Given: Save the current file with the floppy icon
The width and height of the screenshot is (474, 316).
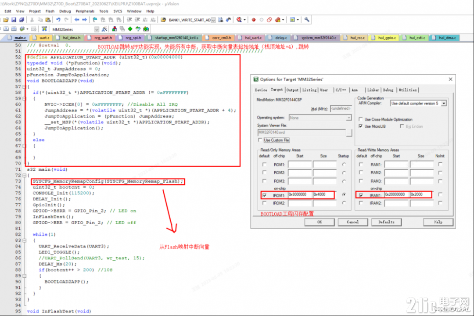Looking at the screenshot, I should (x=14, y=20).
